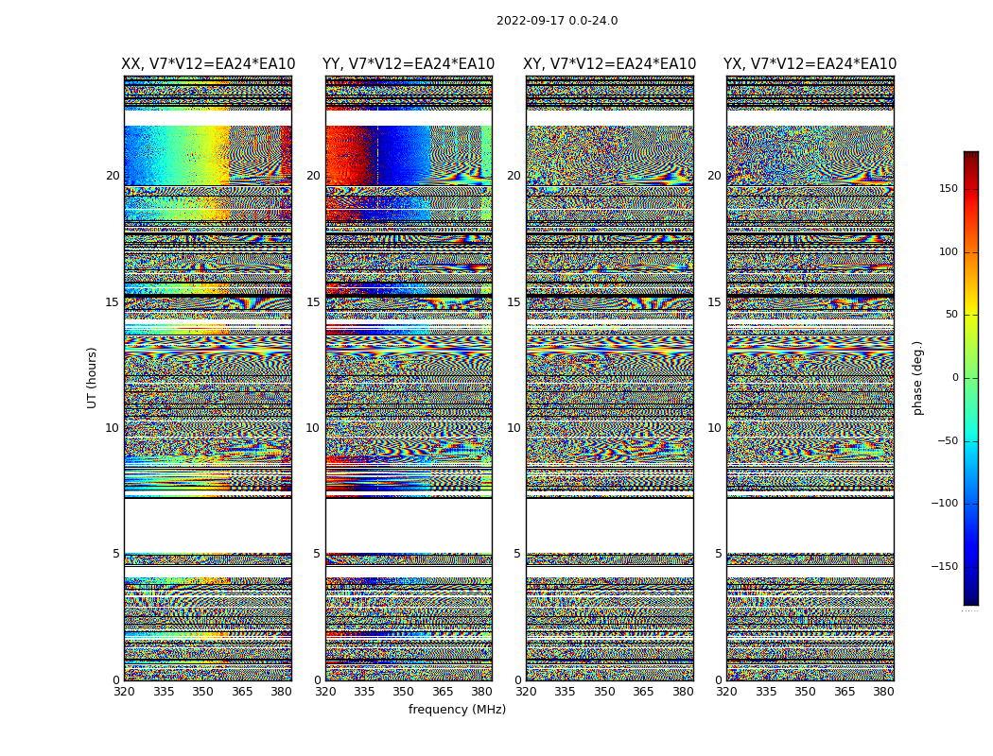This screenshot has height=756, width=993.
Task: Click the phase (deg.) colorbar label
Action: click(x=917, y=378)
